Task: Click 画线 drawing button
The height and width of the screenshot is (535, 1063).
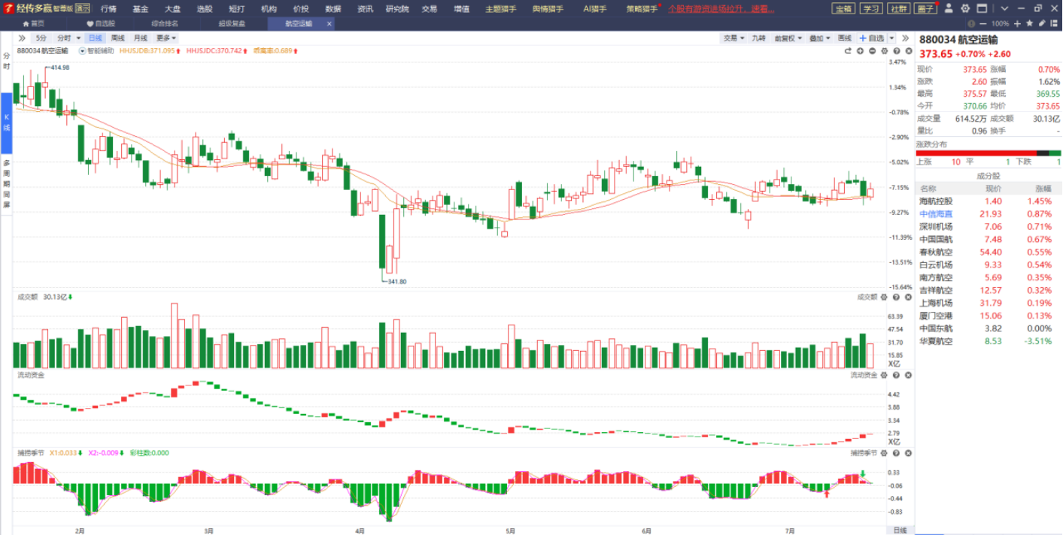Action: [x=845, y=38]
